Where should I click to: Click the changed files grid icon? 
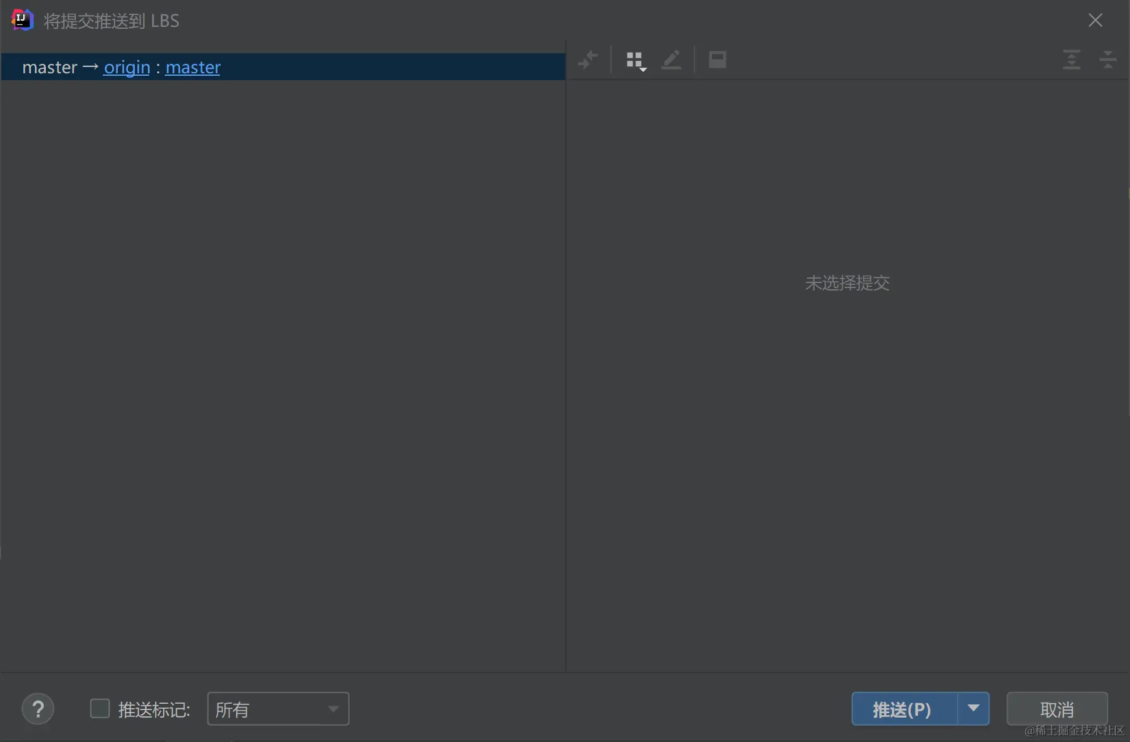[x=634, y=58]
